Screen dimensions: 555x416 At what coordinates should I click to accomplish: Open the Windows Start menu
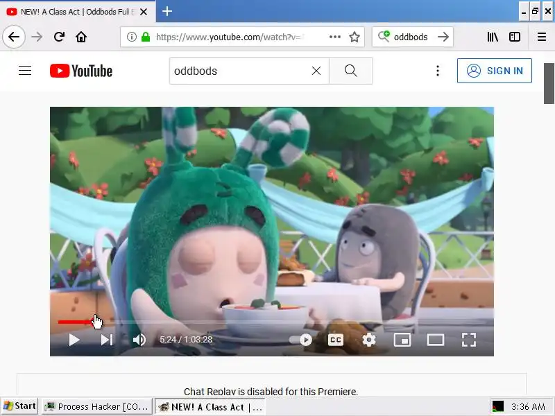click(19, 406)
